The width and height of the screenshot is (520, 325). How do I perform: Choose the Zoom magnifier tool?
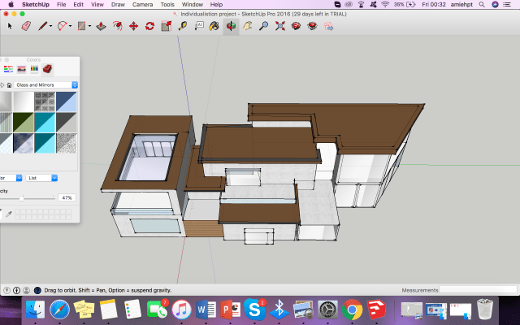point(263,26)
